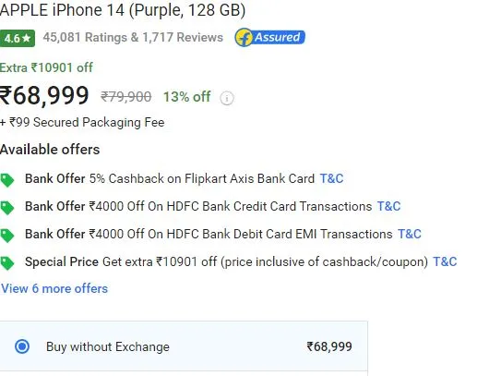The height and width of the screenshot is (376, 501).
Task: Open the 45,081 Ratings & 1,717 Reviews link
Action: (133, 38)
